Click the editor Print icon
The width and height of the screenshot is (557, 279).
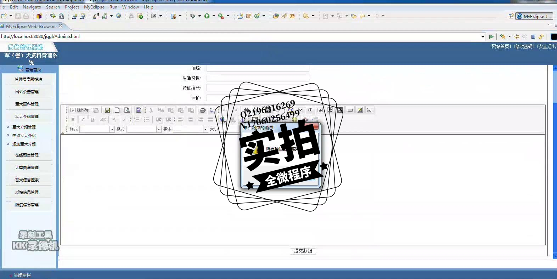[202, 110]
